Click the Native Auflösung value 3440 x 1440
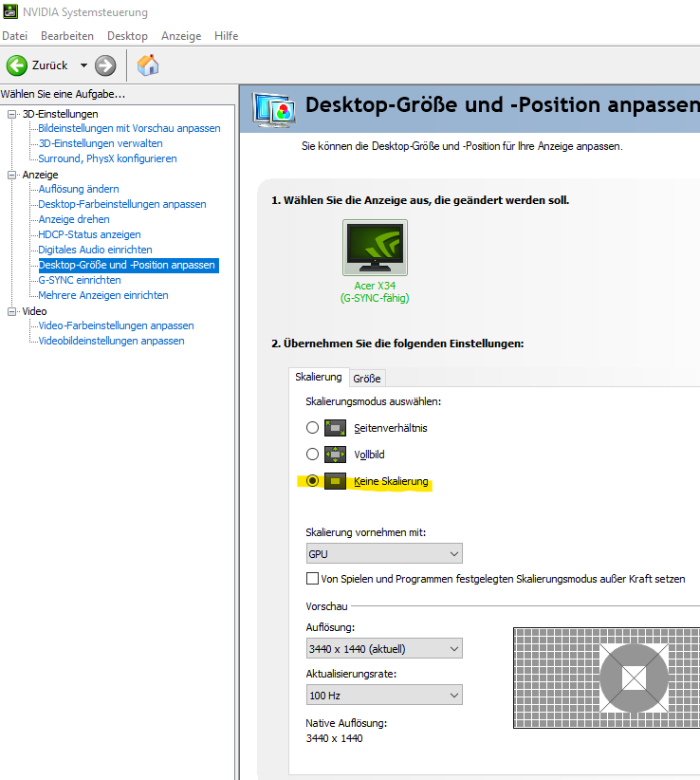The image size is (700, 780). tap(335, 738)
